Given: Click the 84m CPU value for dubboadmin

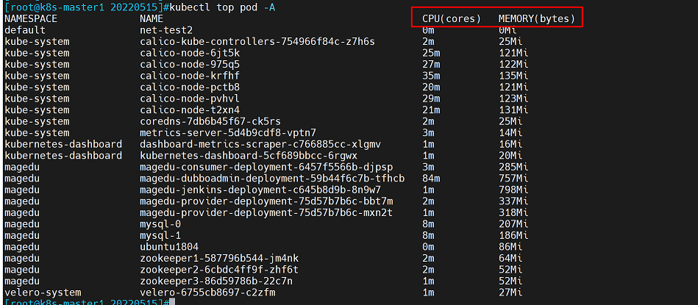Looking at the screenshot, I should [x=431, y=179].
